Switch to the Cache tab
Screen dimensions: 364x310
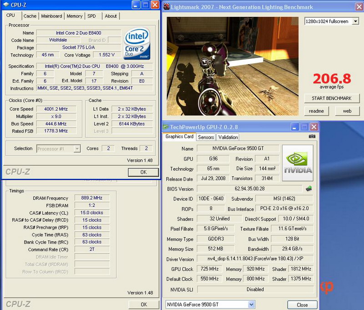[x=30, y=16]
